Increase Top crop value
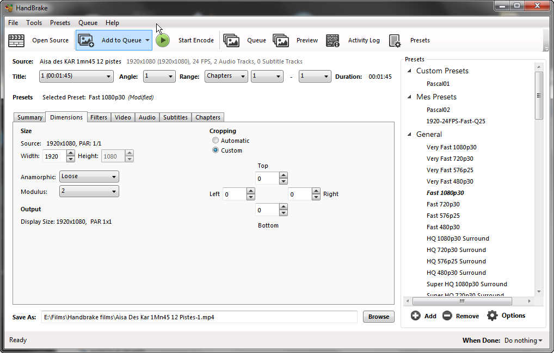This screenshot has height=353, width=554. click(x=284, y=175)
